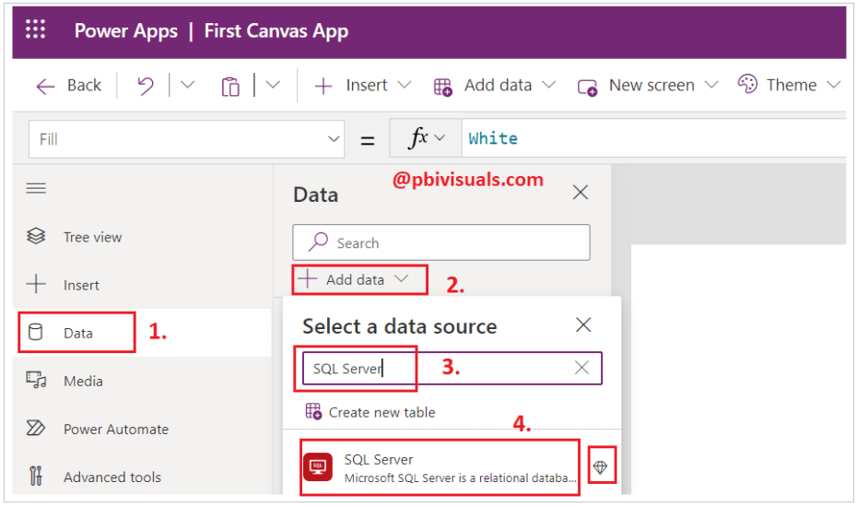The image size is (857, 507).
Task: Expand the Theme dropdown chevron
Action: click(833, 85)
